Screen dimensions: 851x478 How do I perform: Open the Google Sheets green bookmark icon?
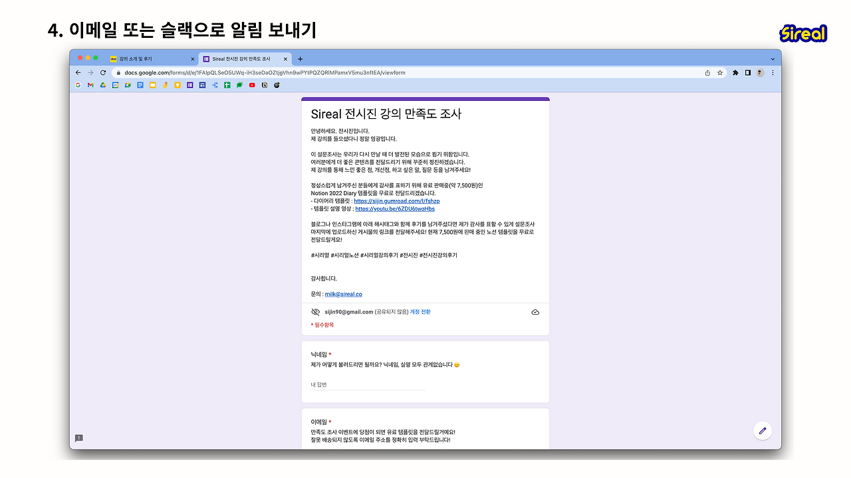click(x=227, y=85)
